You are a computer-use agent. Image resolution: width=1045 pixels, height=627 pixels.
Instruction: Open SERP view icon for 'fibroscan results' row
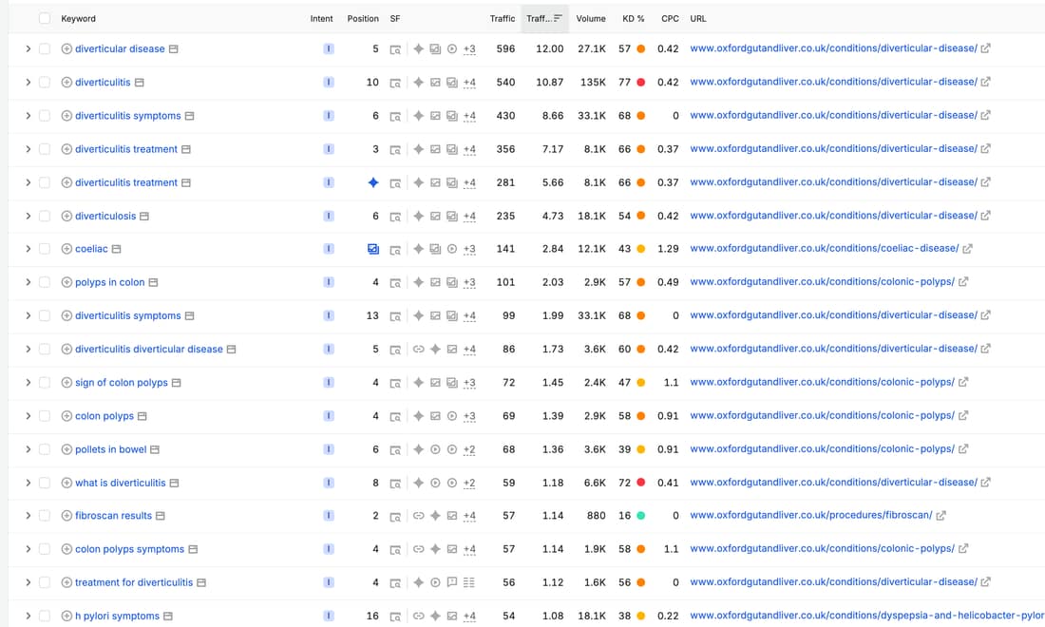[x=395, y=516]
